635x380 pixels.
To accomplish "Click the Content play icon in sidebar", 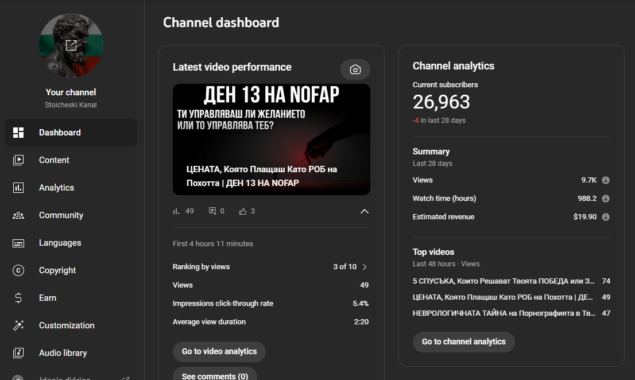I will (x=18, y=160).
